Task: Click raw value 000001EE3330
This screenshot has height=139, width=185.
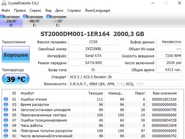Action: pos(164,99)
